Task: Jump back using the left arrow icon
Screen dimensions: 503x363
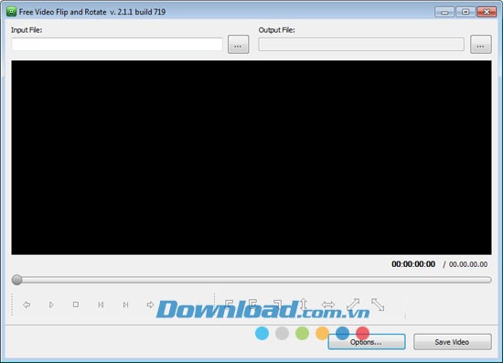Action: 27,304
